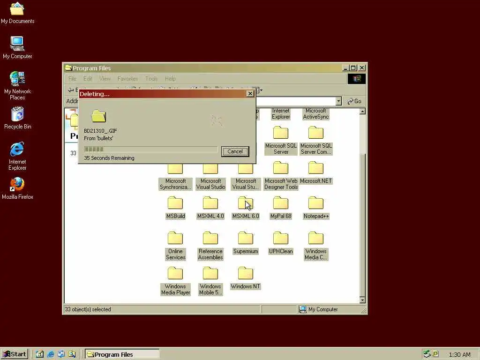The height and width of the screenshot is (360, 480).
Task: Select the Microsoft Visual Stu... folder
Action: pyautogui.click(x=246, y=178)
